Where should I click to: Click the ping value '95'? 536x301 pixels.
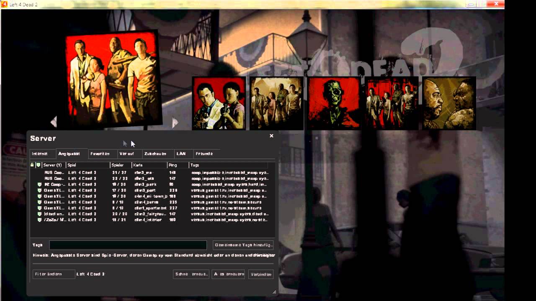point(171,184)
